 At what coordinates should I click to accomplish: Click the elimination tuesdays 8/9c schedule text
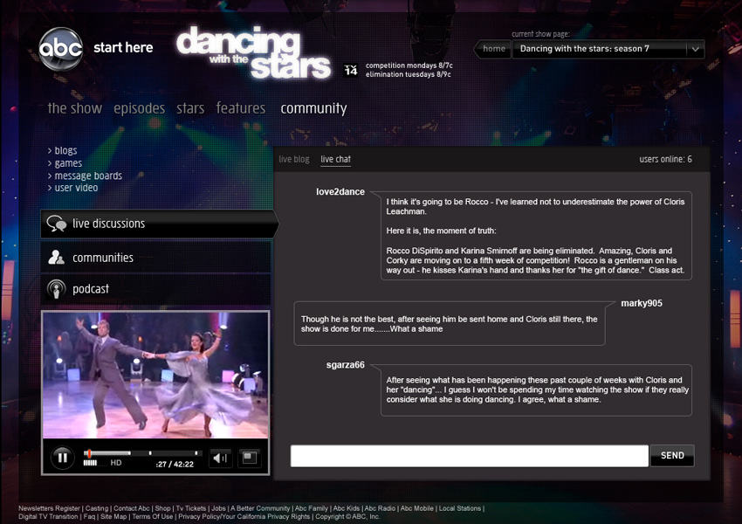pos(408,74)
